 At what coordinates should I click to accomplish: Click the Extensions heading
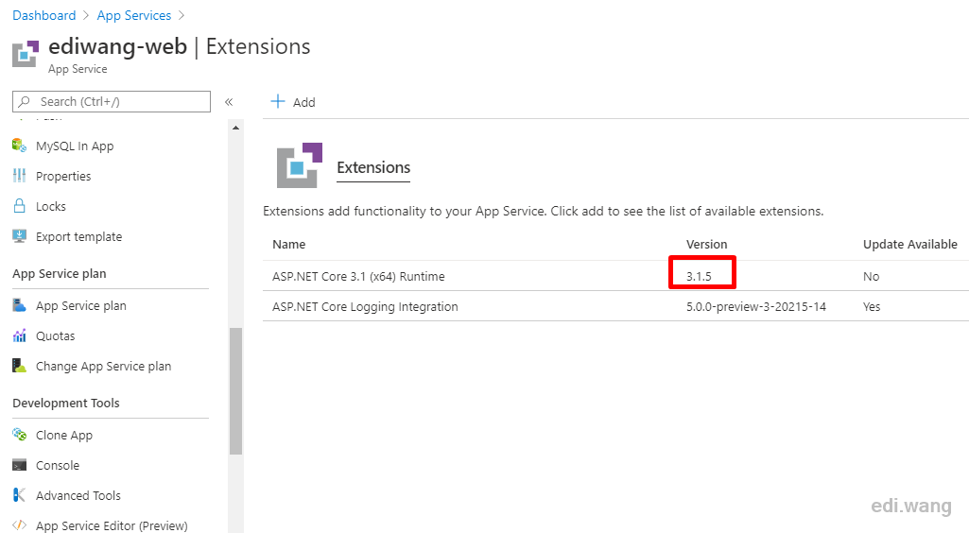point(373,167)
